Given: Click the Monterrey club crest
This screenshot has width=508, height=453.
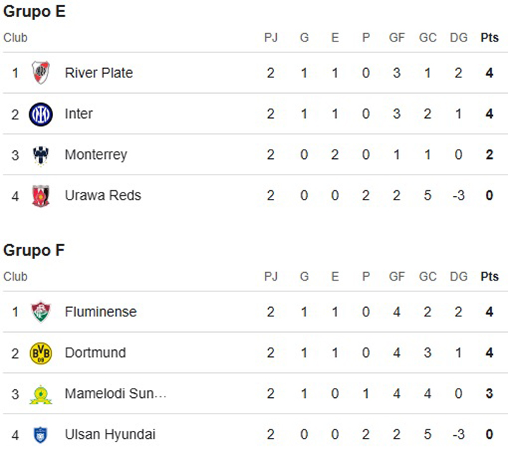Looking at the screenshot, I should pos(41,155).
